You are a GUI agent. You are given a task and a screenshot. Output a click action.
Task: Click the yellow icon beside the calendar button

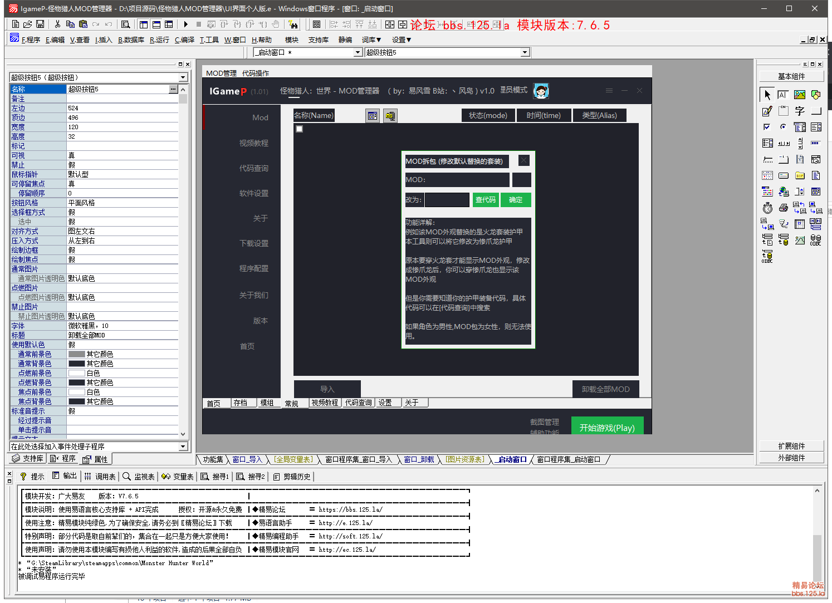[390, 116]
